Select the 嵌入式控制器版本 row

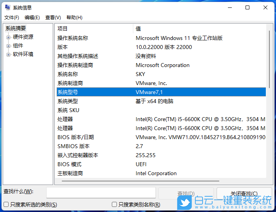tap(161, 155)
